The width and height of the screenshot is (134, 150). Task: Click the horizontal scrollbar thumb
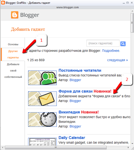click(56, 147)
